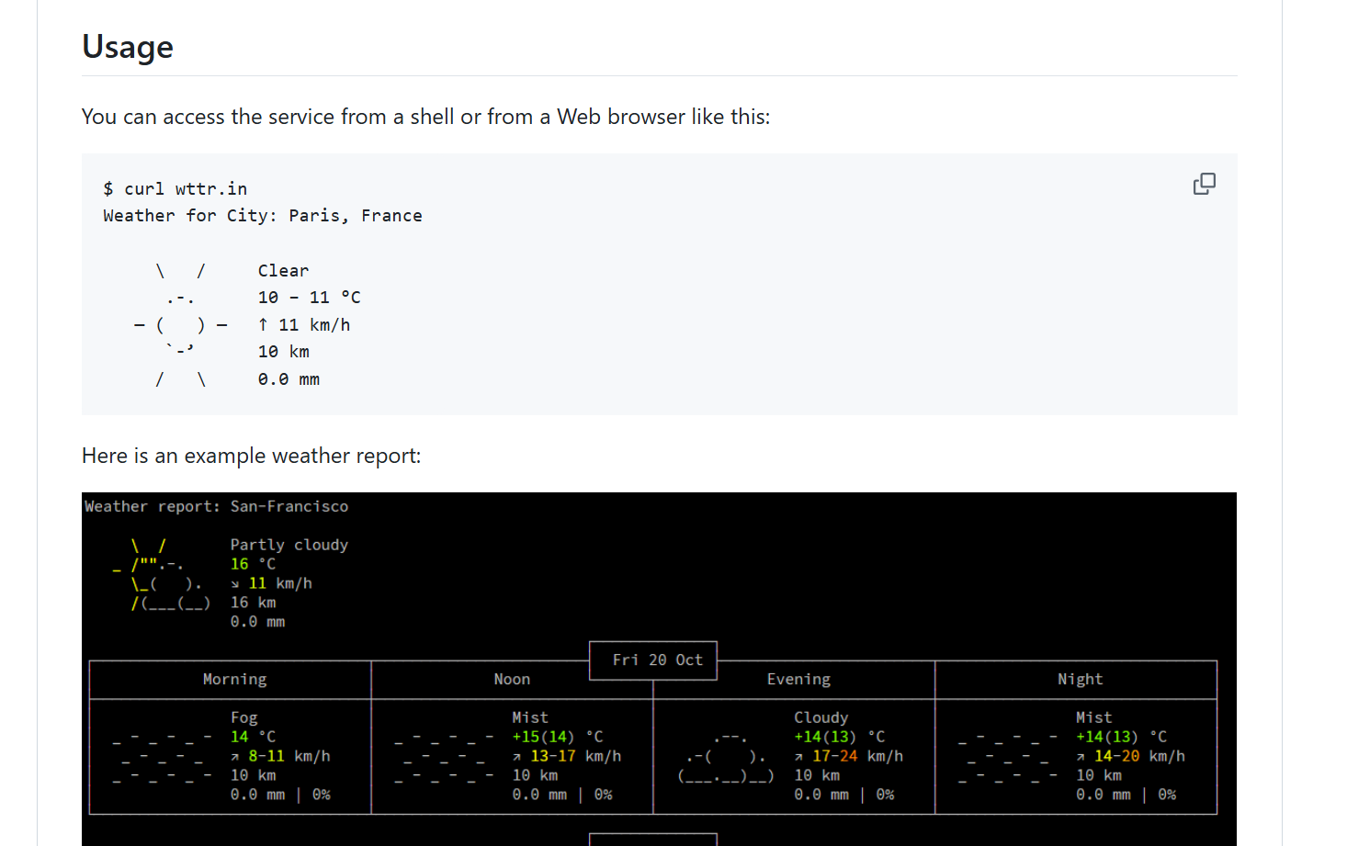Click the 'Fri 20 Oct' date label
This screenshot has height=846, width=1347.
coord(657,660)
